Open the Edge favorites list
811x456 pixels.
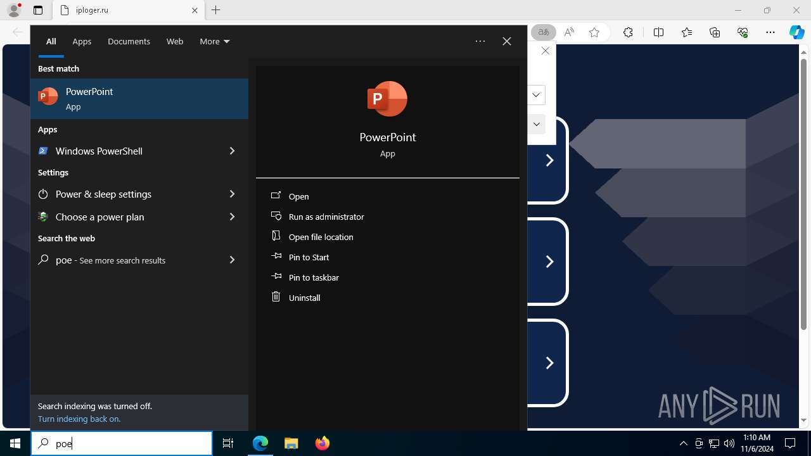687,32
